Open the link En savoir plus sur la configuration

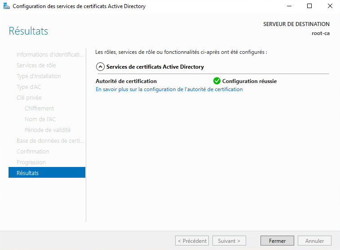click(x=169, y=89)
